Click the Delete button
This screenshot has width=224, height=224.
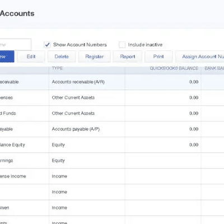point(62,57)
